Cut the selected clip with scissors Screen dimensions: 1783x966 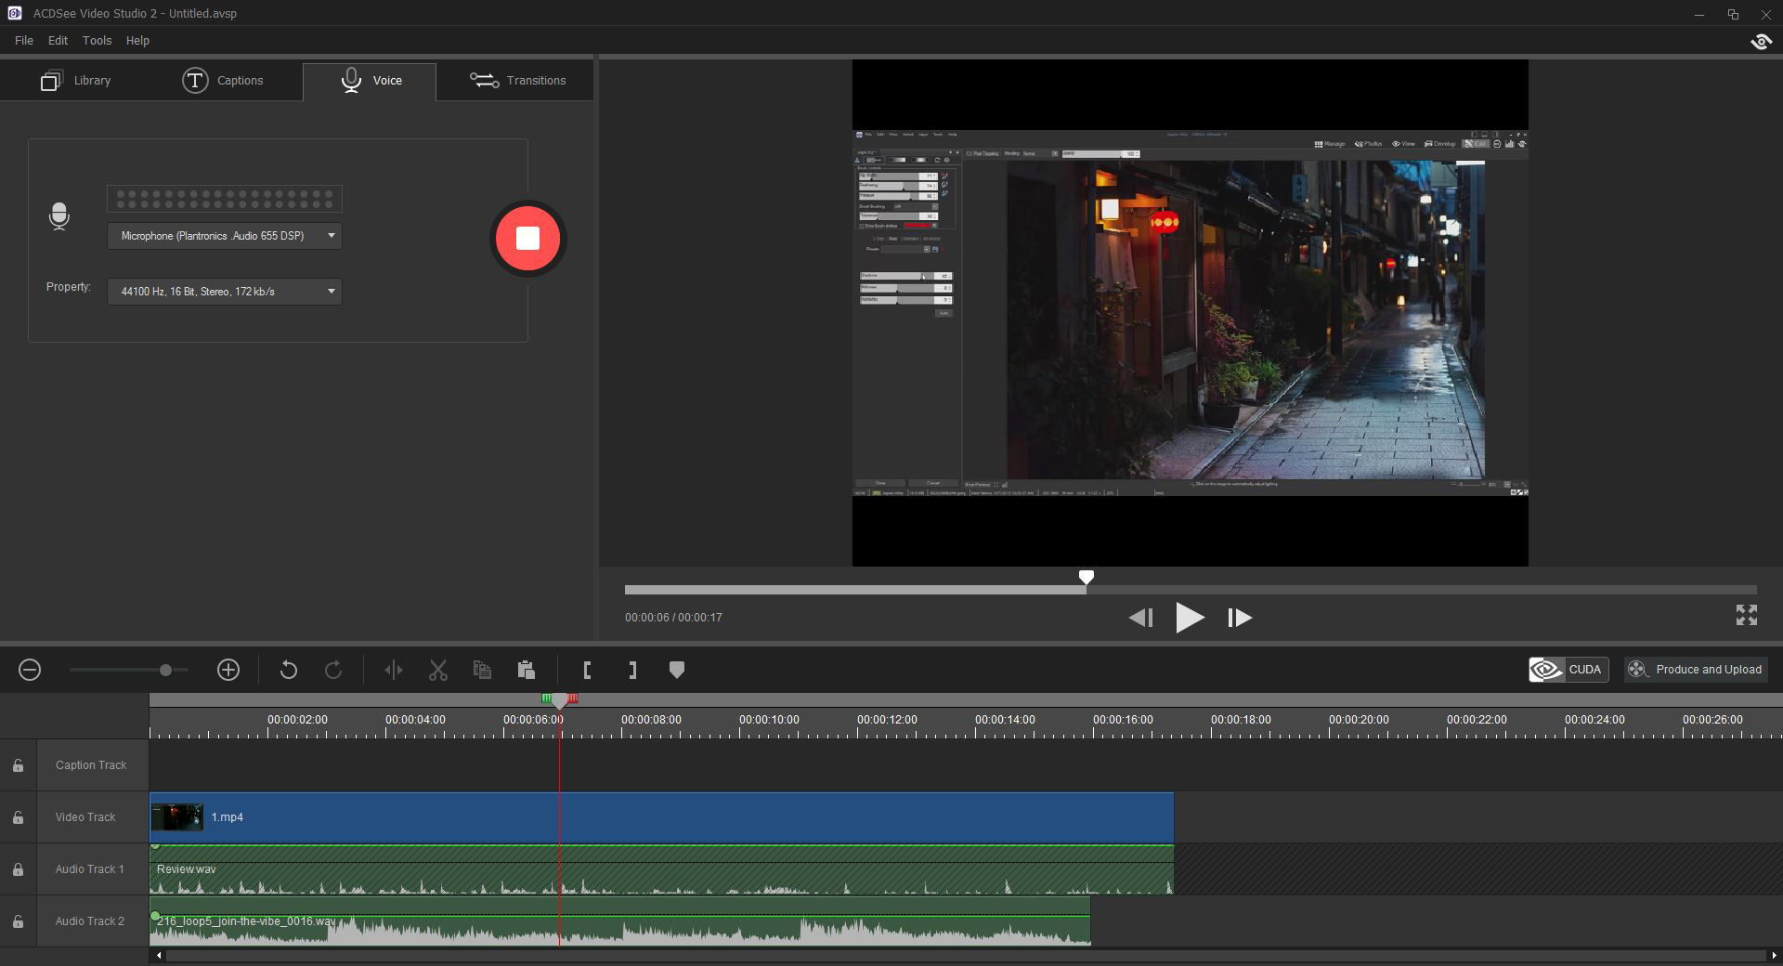pyautogui.click(x=438, y=670)
